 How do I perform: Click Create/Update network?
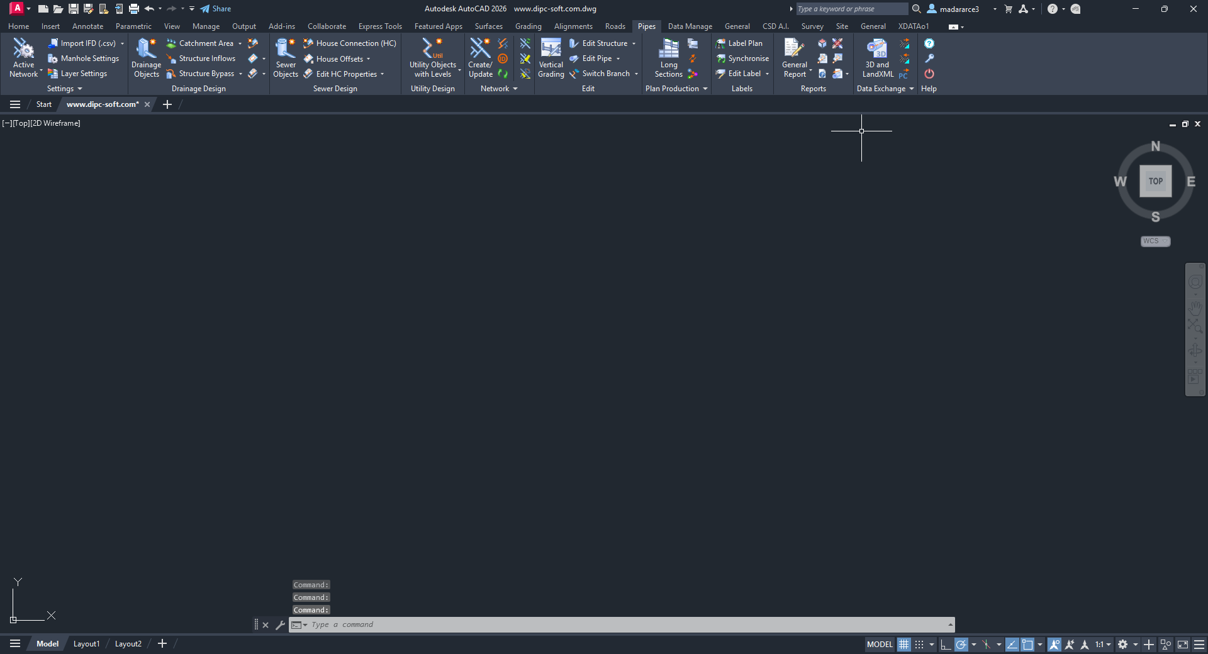pos(480,58)
